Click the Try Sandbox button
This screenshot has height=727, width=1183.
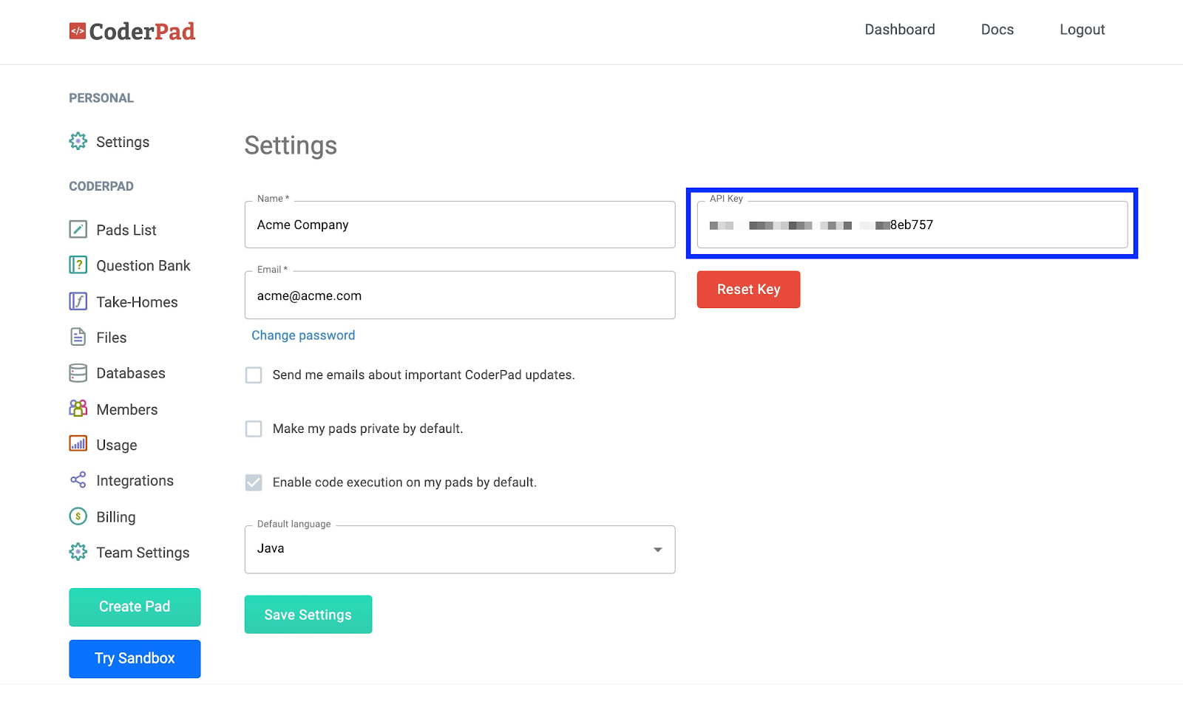[x=135, y=658]
